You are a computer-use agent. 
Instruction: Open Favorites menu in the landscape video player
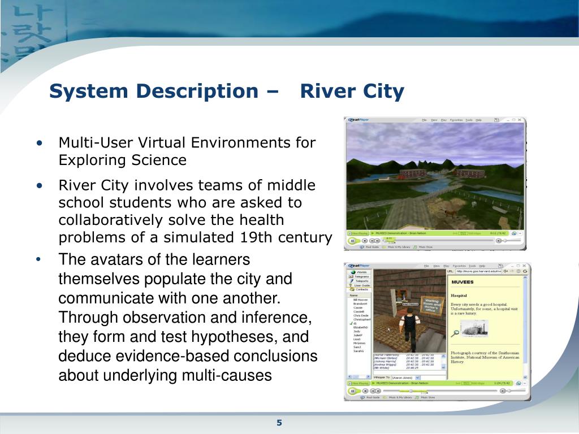coord(456,120)
